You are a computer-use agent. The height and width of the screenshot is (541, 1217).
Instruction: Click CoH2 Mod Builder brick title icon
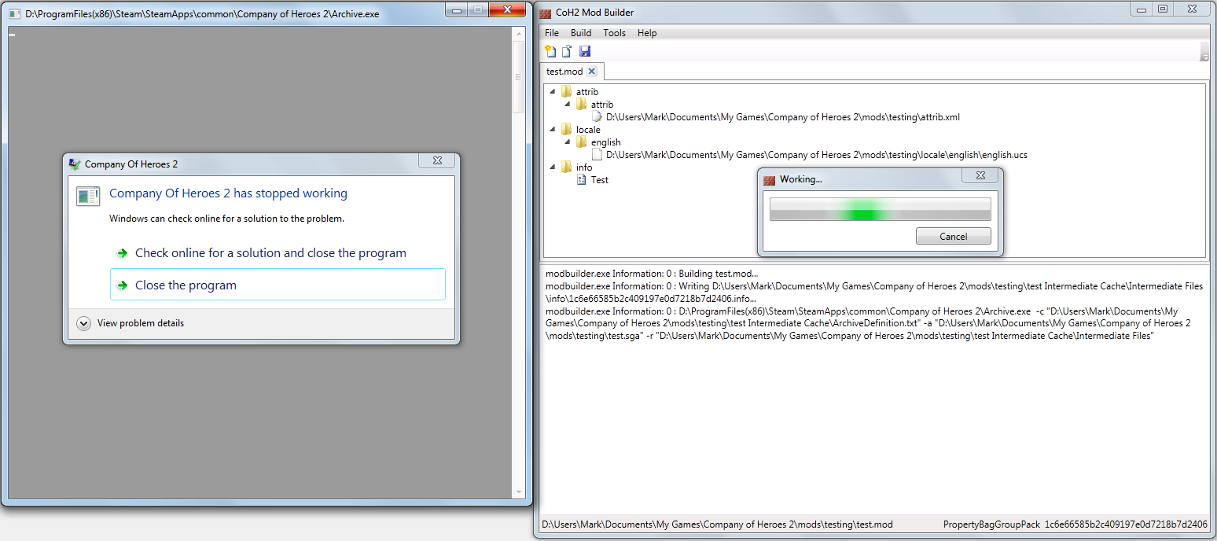tap(545, 13)
